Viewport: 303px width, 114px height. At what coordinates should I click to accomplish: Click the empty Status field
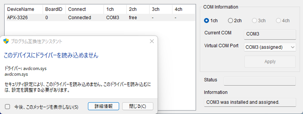coord(260,81)
